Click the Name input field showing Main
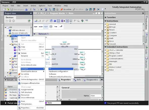 [96, 96]
